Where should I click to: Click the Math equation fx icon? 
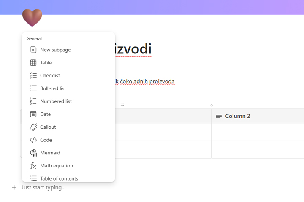point(33,166)
